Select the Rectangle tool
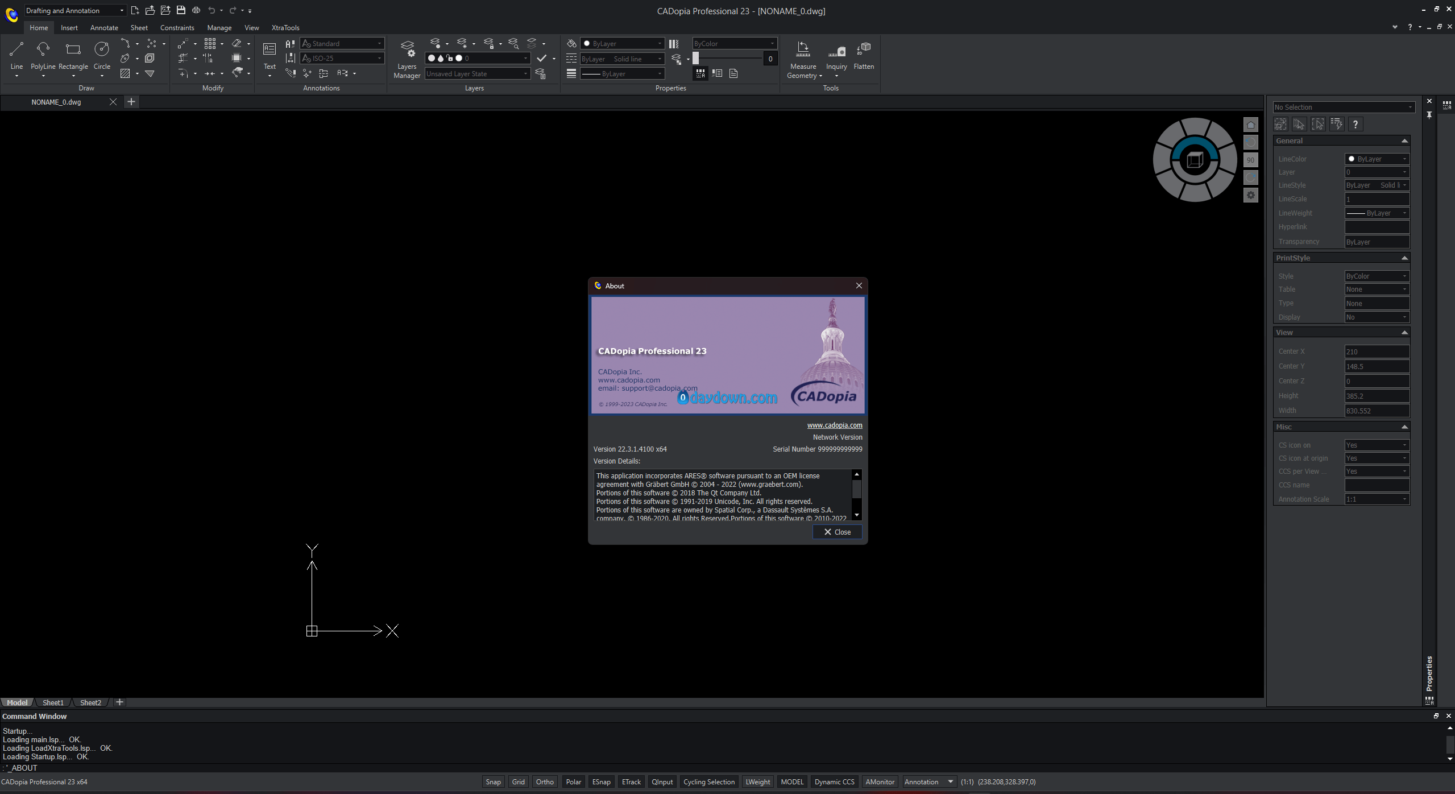Viewport: 1455px width, 794px height. coord(73,56)
